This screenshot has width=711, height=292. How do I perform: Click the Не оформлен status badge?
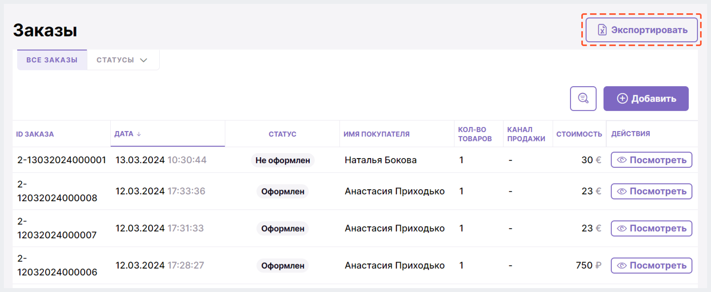click(283, 160)
